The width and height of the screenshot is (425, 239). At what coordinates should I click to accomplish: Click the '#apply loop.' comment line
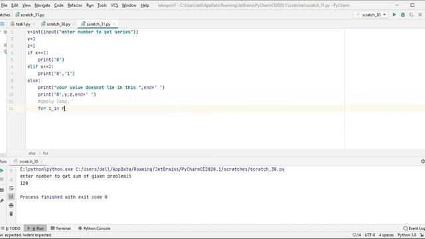[x=53, y=102]
